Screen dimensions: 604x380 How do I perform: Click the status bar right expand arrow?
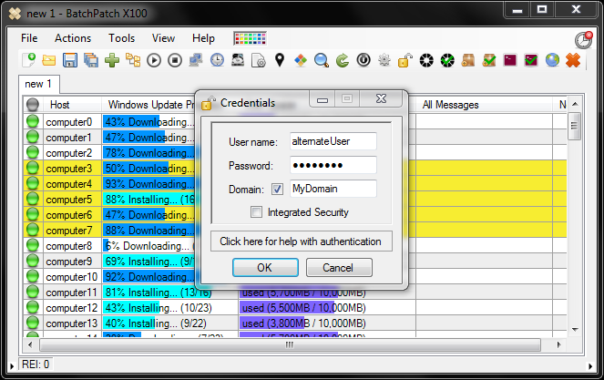[590, 365]
